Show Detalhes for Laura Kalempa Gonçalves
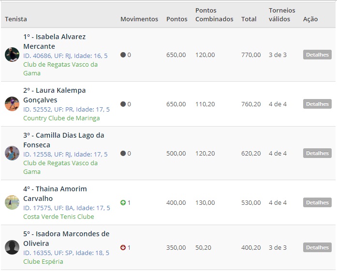The width and height of the screenshot is (337, 271). click(317, 104)
